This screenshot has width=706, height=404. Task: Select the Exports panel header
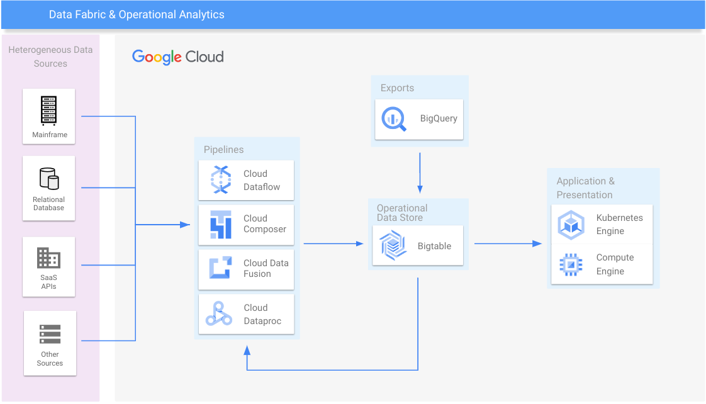point(397,87)
